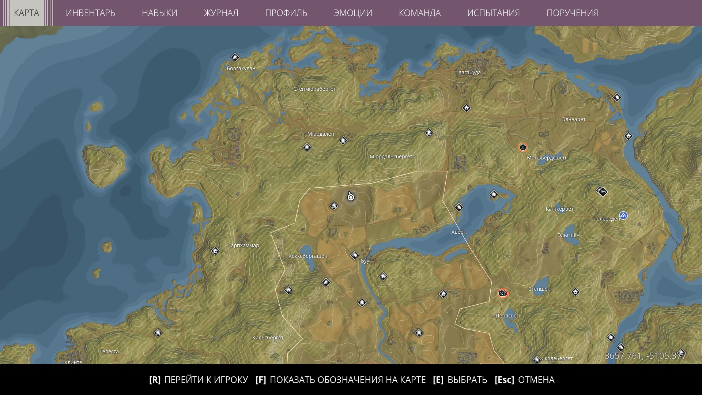Select the blue marker beside Тюлёведен
This screenshot has width=702, height=395.
tap(623, 216)
